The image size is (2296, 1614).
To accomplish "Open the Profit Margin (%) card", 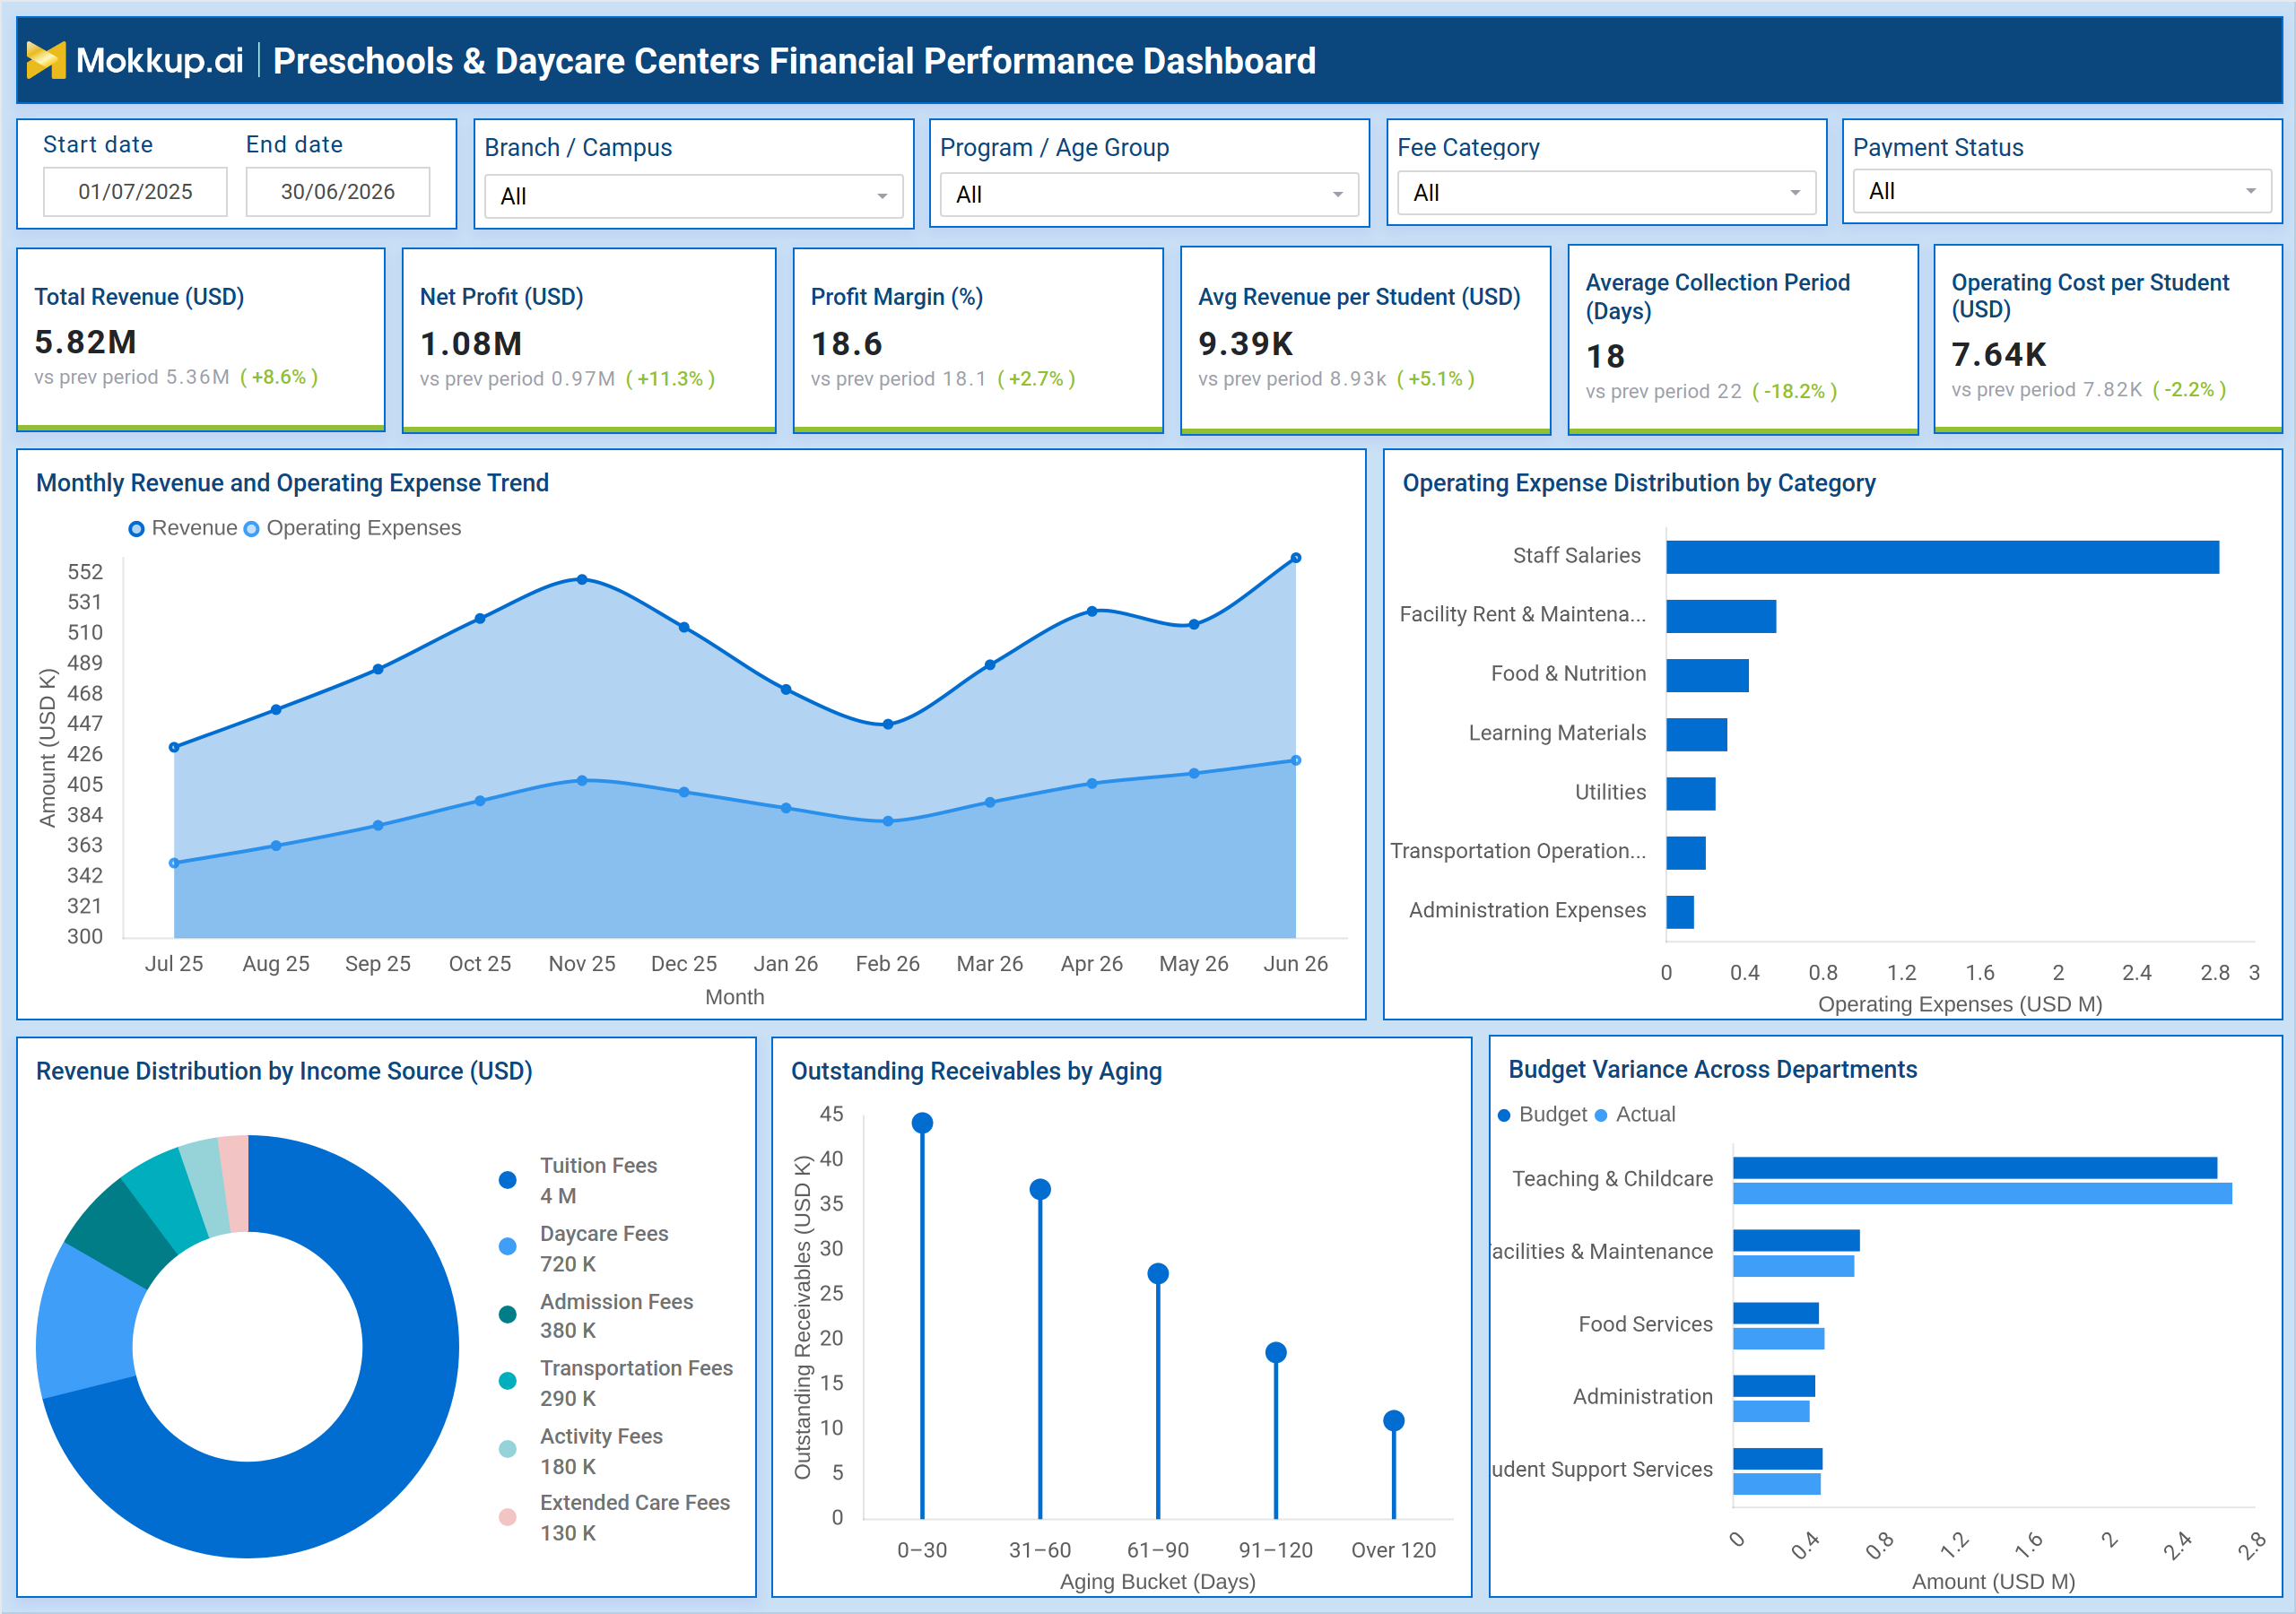I will [x=978, y=340].
